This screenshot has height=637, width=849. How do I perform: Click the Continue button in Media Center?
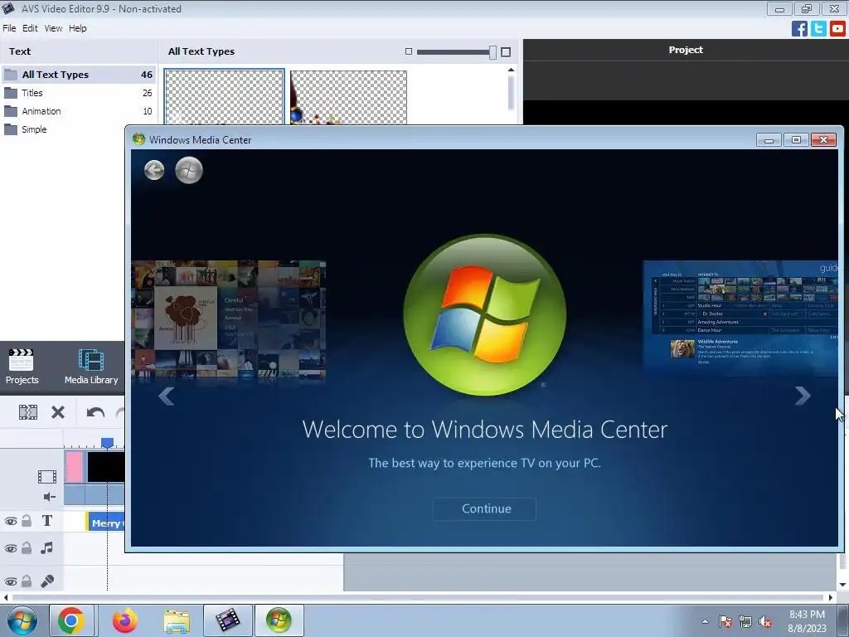coord(484,508)
